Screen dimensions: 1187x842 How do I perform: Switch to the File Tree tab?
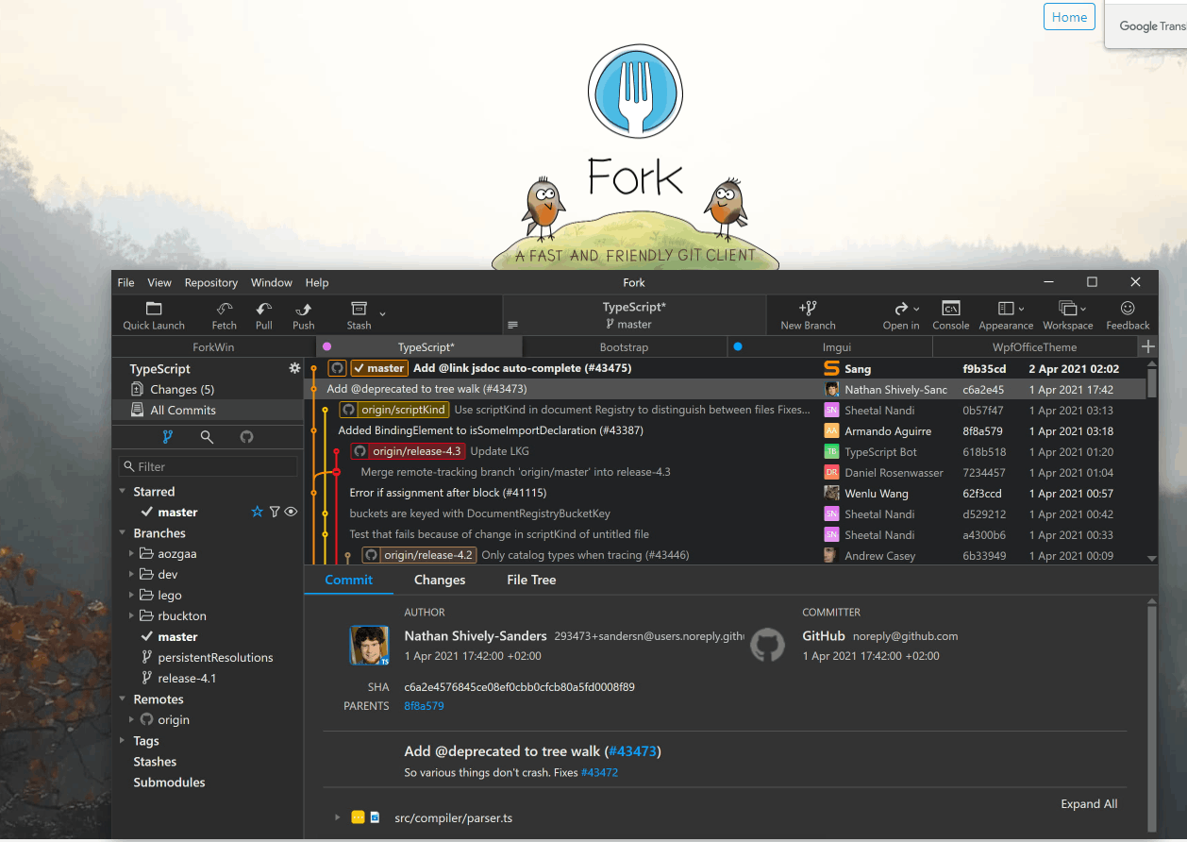click(x=531, y=580)
